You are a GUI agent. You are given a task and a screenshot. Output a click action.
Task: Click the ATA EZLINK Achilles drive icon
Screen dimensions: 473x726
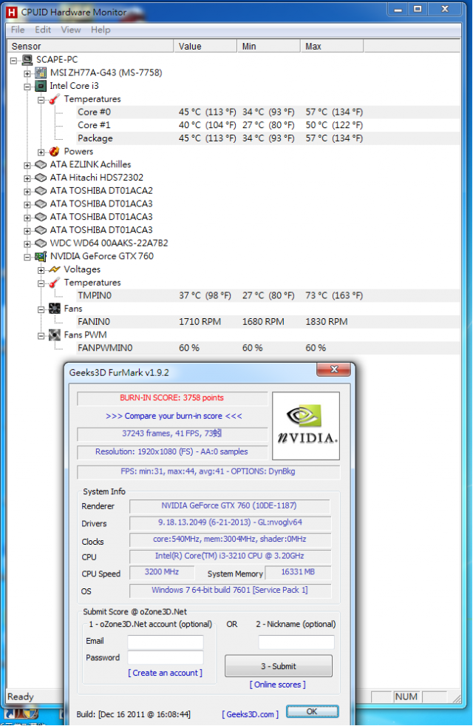pos(41,164)
